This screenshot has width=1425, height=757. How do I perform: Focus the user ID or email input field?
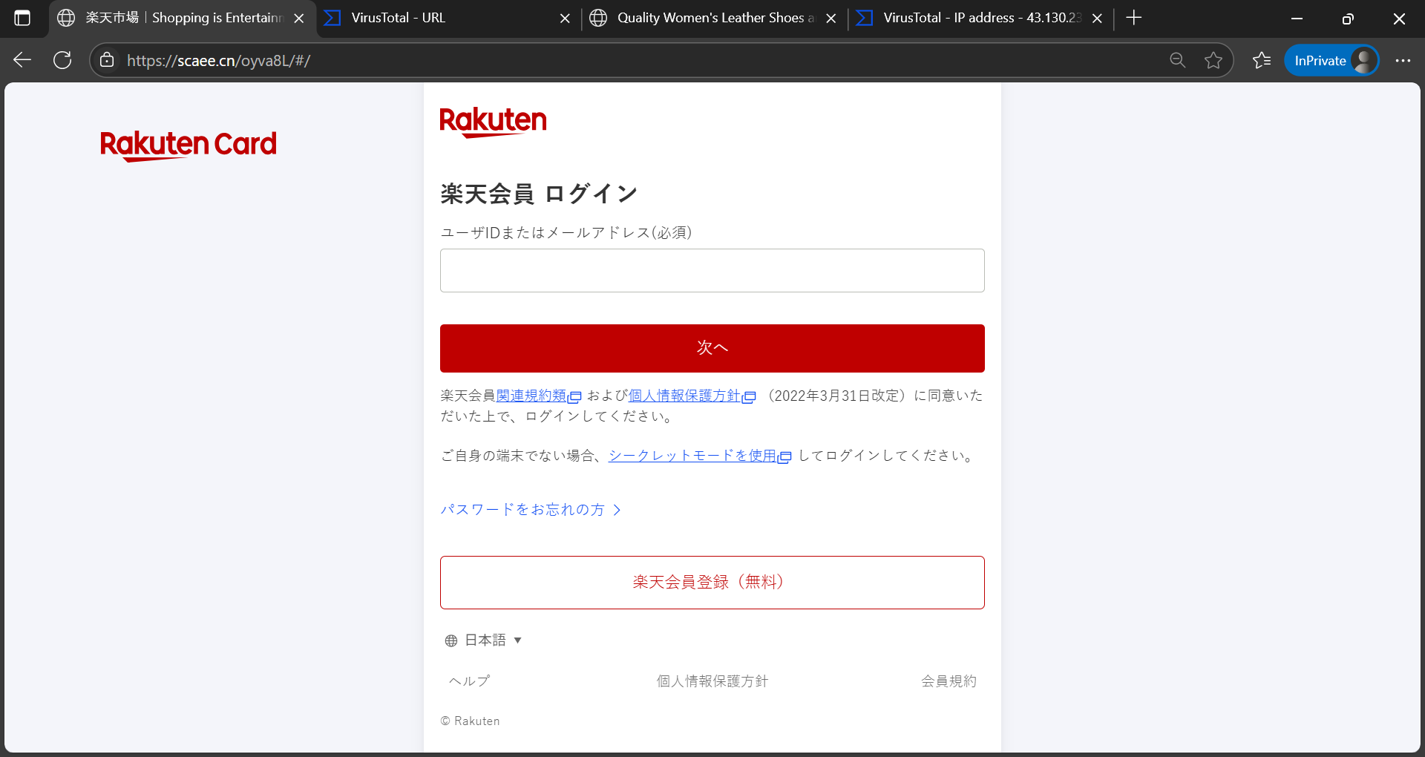712,270
